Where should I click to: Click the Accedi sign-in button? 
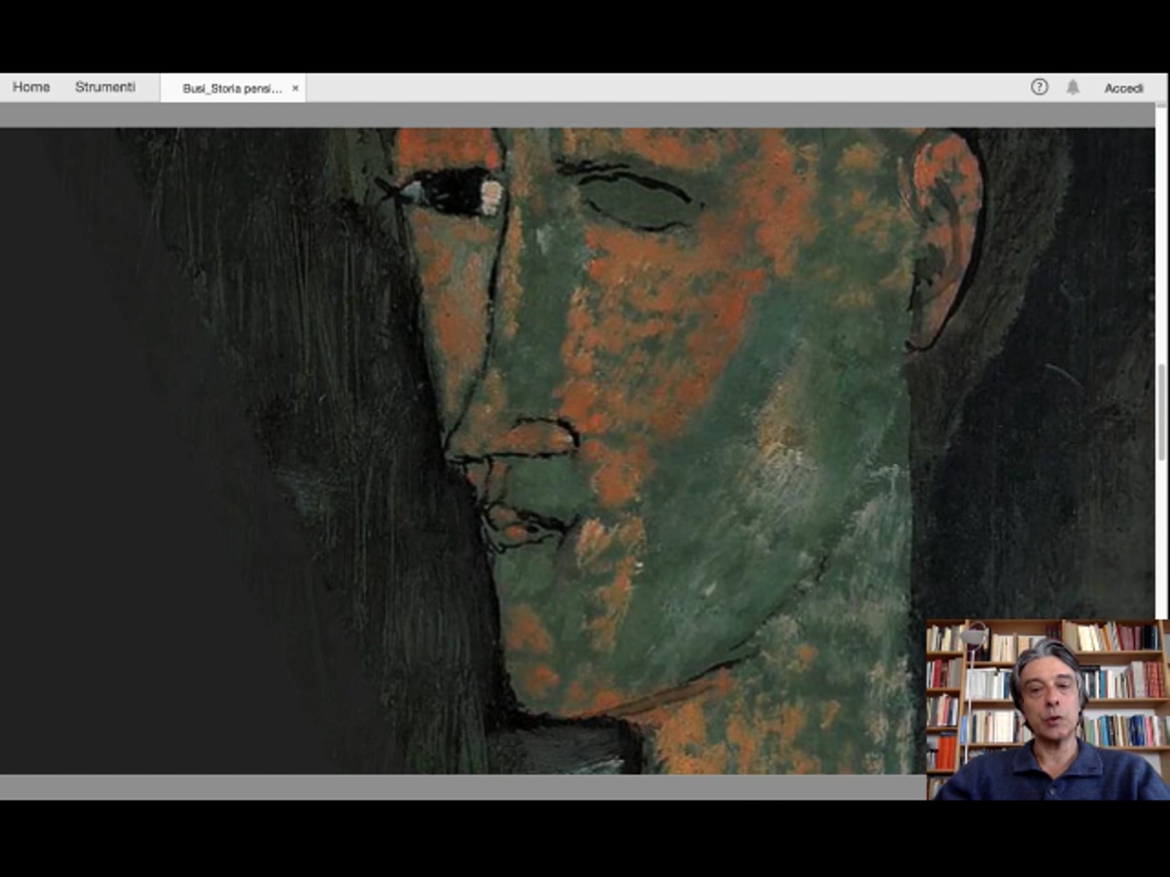coord(1124,88)
